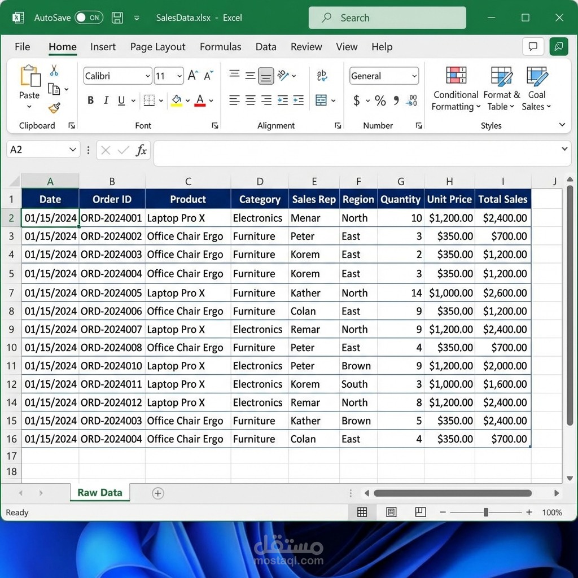Click the Orientation text angle icon
The image size is (578, 578).
pyautogui.click(x=283, y=75)
